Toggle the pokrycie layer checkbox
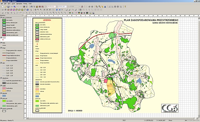200x122 pixels. click(x=1, y=98)
